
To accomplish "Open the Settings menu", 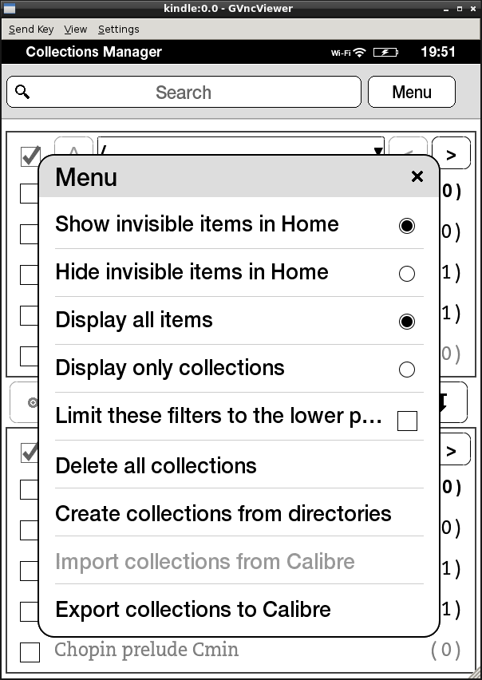I will (x=118, y=29).
